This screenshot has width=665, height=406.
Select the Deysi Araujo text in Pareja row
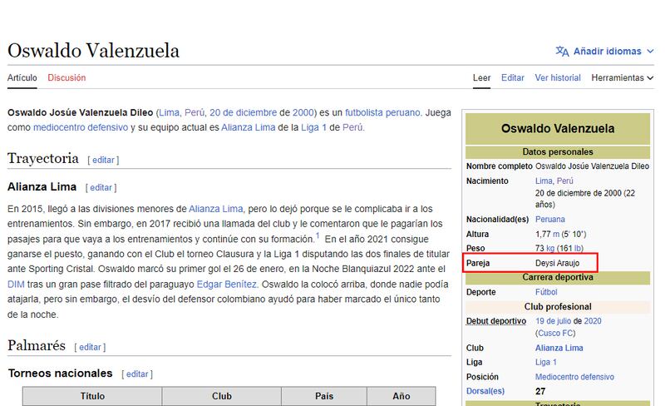pyautogui.click(x=557, y=263)
